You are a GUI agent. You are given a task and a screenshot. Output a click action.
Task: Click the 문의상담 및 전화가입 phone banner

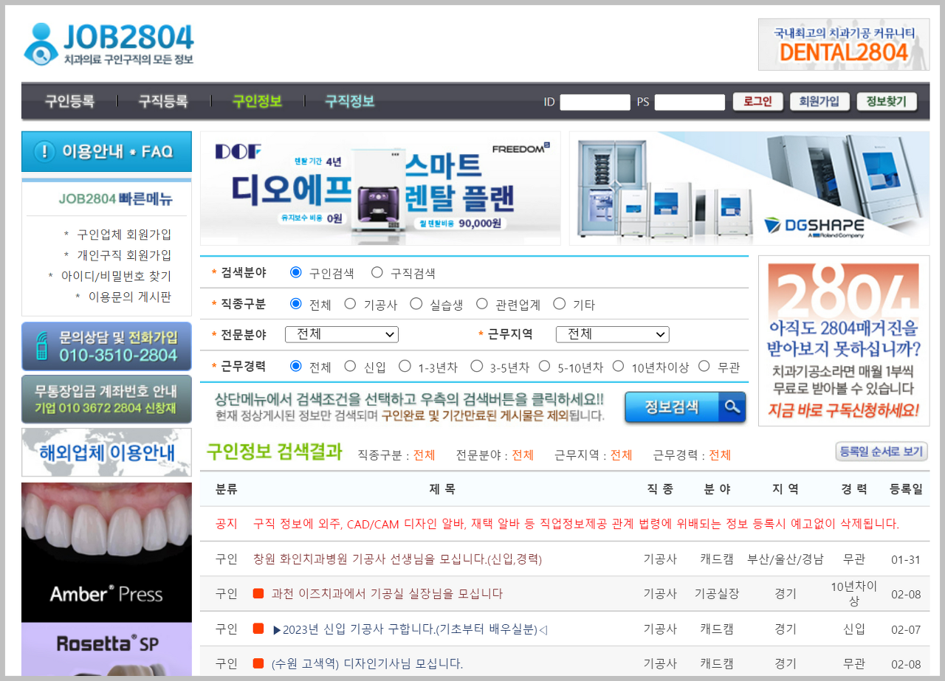(x=106, y=346)
